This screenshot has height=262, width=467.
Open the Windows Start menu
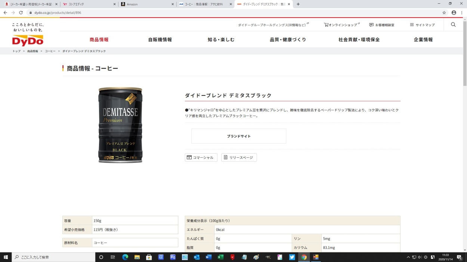(x=5, y=257)
